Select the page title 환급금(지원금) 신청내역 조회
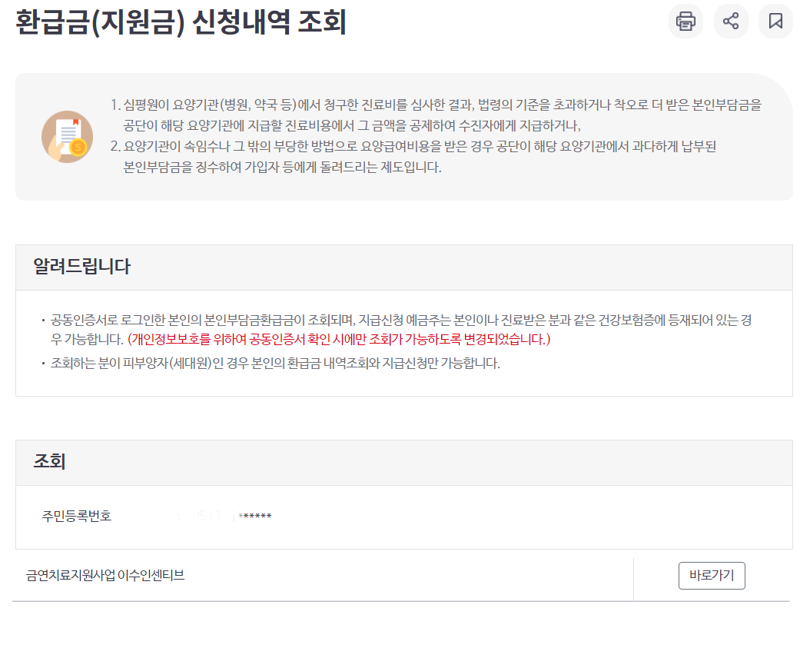 [x=177, y=23]
